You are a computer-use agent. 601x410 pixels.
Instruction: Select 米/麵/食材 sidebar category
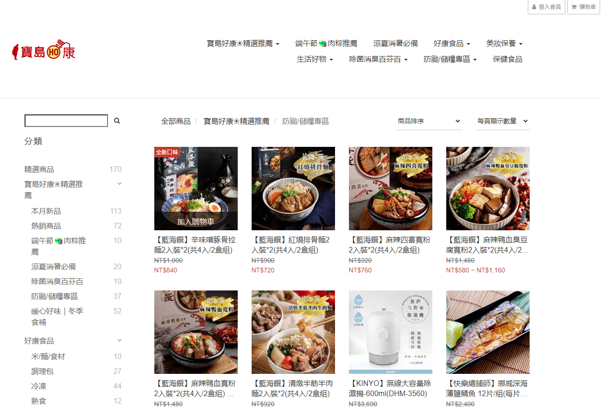pos(48,357)
